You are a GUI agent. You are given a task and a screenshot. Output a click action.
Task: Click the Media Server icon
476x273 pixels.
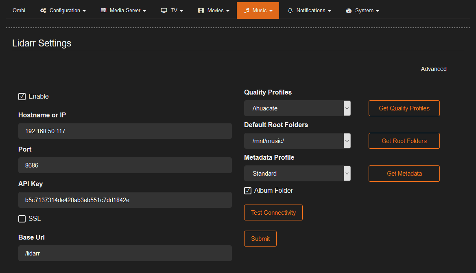click(x=103, y=10)
